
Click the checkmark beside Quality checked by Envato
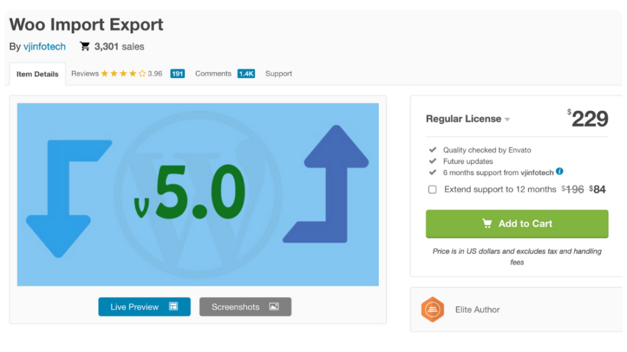(432, 150)
